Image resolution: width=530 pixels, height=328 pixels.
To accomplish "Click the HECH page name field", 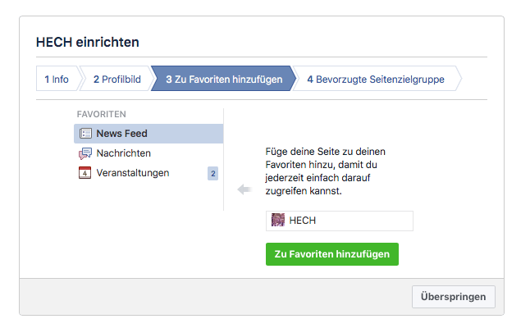I will coord(340,221).
